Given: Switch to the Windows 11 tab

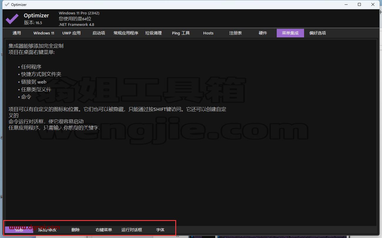Looking at the screenshot, I should [44, 33].
